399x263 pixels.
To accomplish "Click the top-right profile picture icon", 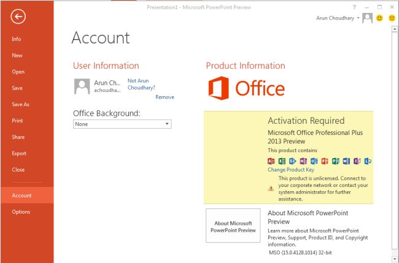I will (367, 18).
